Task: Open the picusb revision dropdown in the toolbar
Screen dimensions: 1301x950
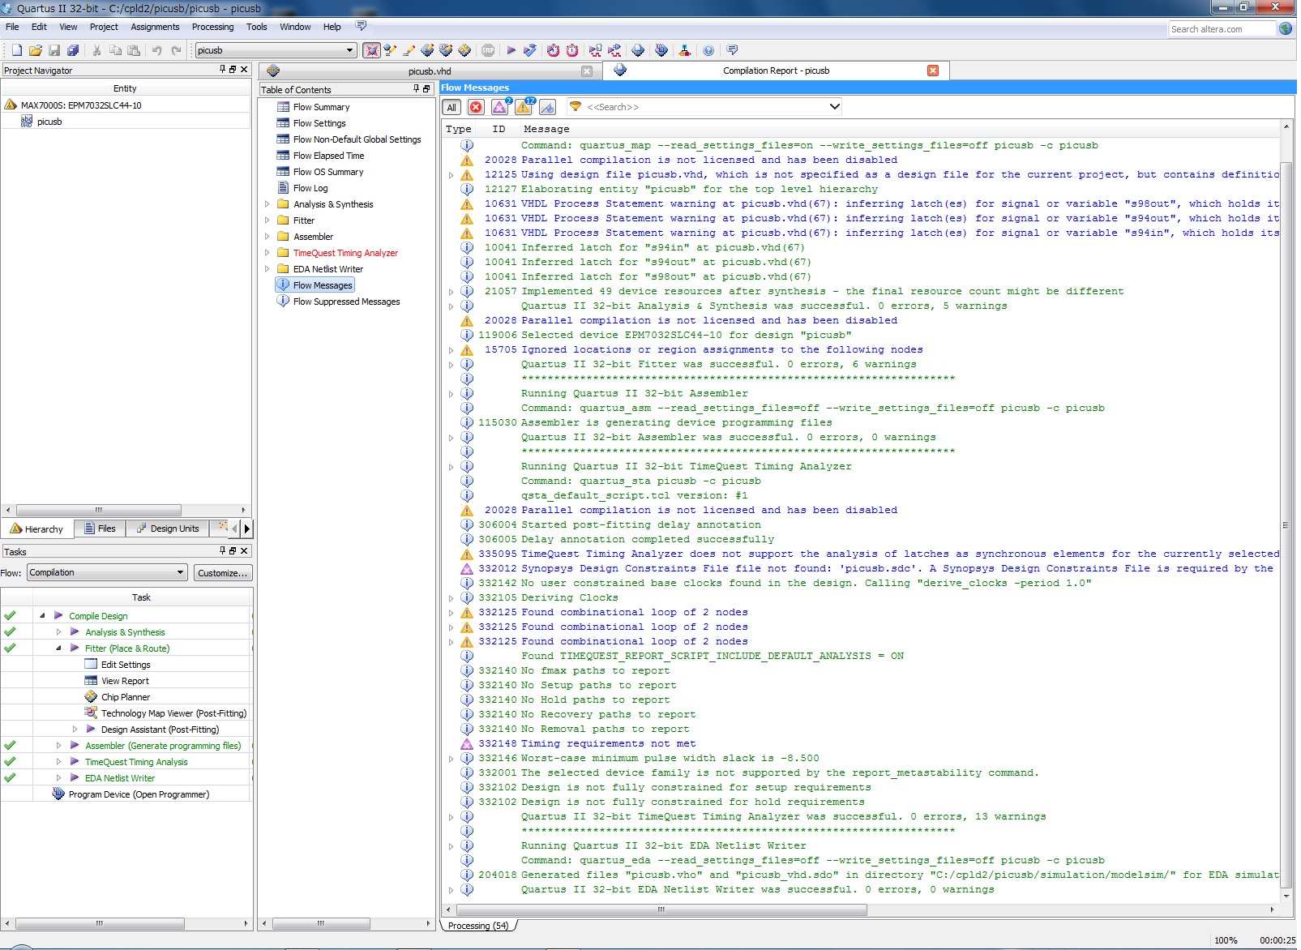Action: point(350,50)
